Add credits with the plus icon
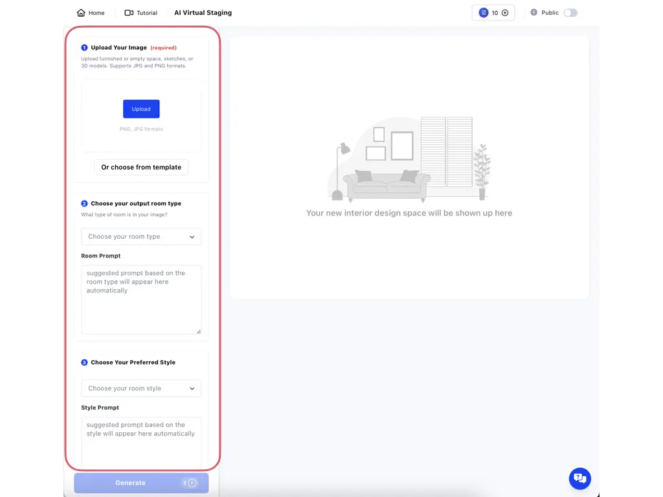Image resolution: width=663 pixels, height=497 pixels. 505,13
